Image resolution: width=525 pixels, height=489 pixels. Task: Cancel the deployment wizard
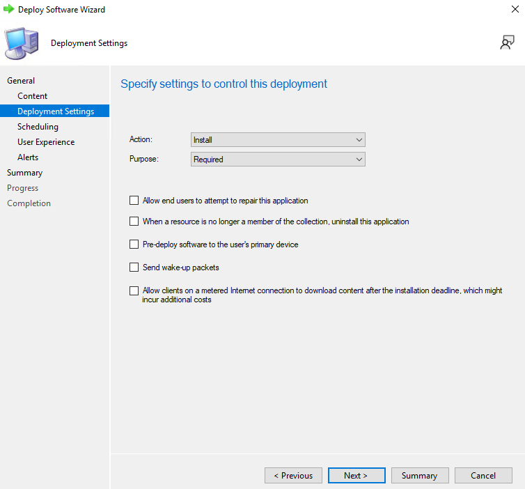(x=483, y=476)
